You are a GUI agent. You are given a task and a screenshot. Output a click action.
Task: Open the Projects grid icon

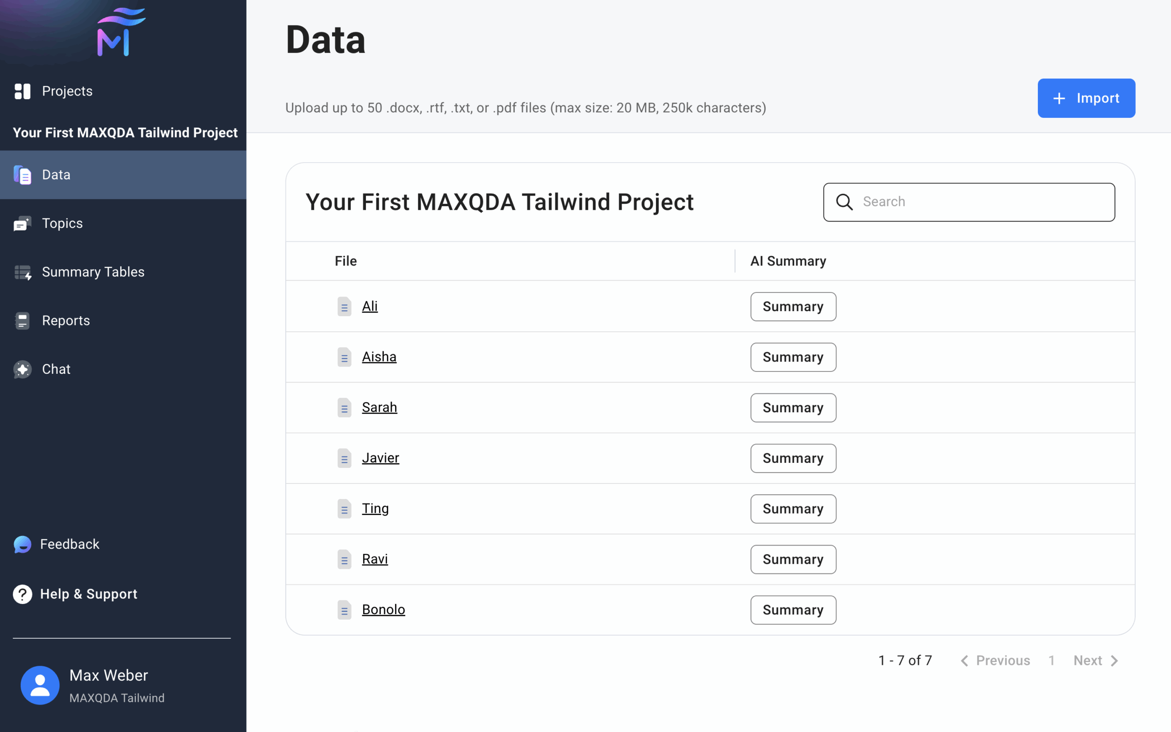22,91
